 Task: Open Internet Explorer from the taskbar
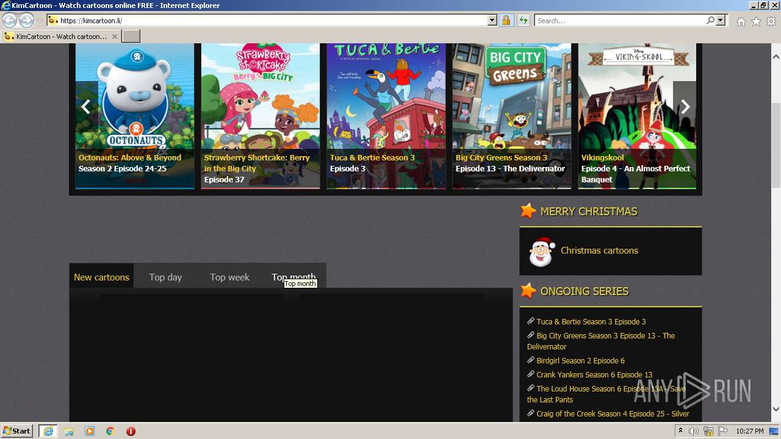point(48,431)
